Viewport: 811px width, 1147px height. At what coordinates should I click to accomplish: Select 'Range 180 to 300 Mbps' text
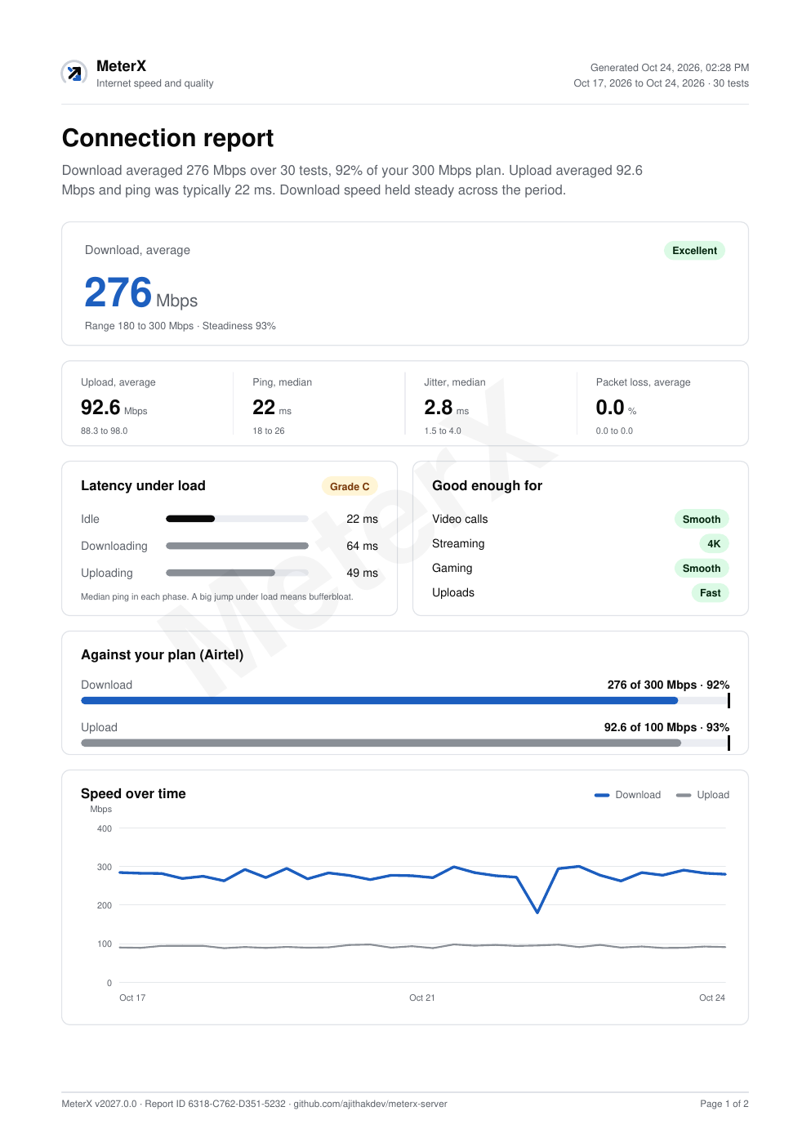point(139,326)
